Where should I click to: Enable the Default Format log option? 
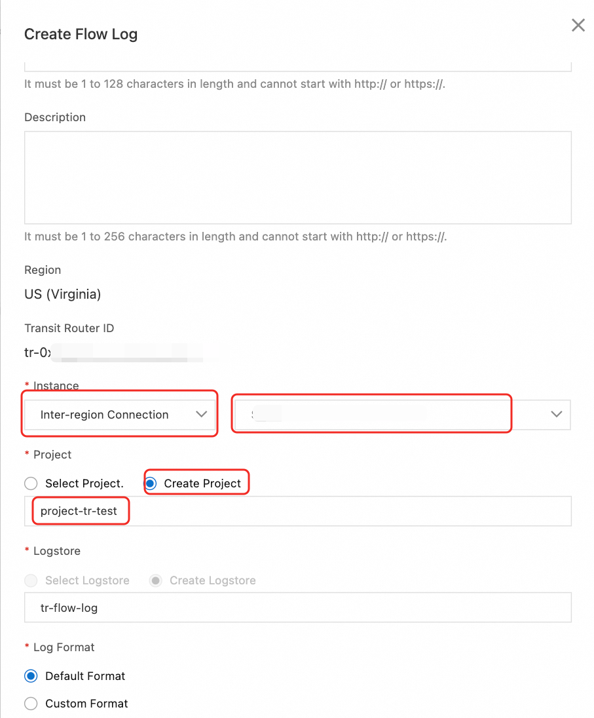pyautogui.click(x=31, y=676)
